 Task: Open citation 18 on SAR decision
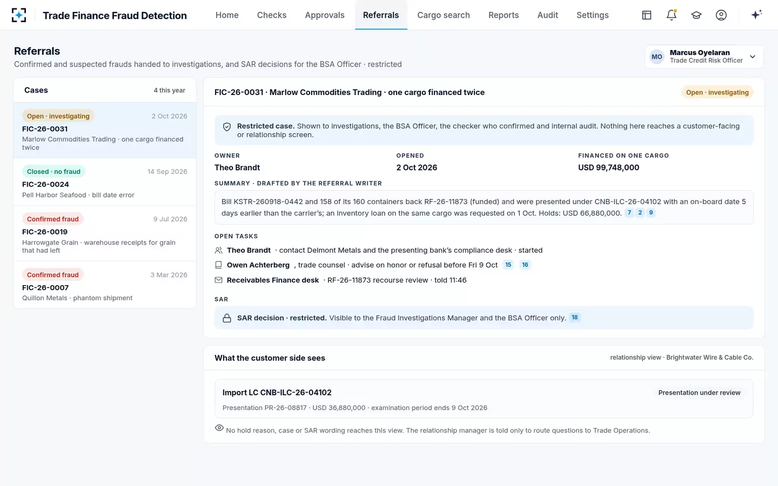point(575,318)
